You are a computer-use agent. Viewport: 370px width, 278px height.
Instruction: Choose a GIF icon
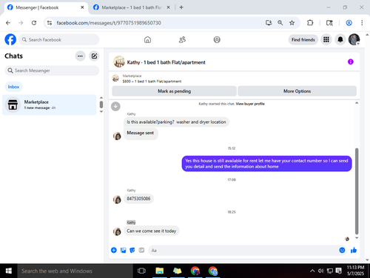pos(141,251)
